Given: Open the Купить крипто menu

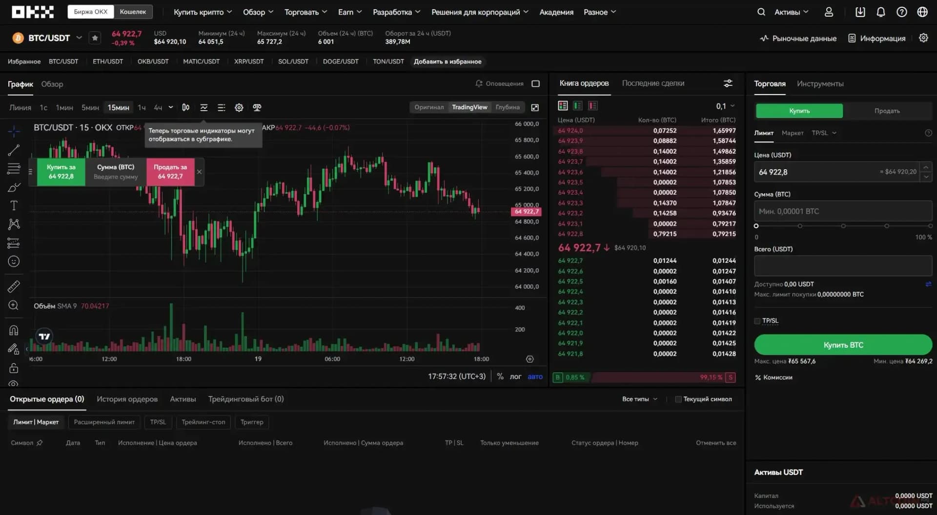Looking at the screenshot, I should 203,12.
